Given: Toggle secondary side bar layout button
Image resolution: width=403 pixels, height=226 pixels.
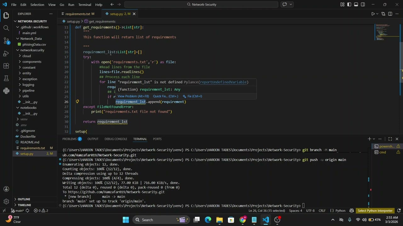Looking at the screenshot, I should (x=363, y=4).
